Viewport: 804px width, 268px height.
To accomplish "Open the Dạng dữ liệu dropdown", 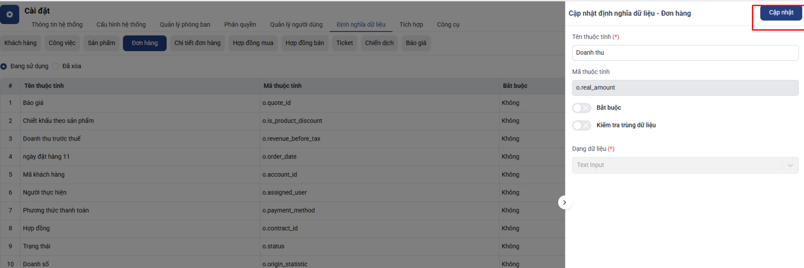I will [x=684, y=165].
